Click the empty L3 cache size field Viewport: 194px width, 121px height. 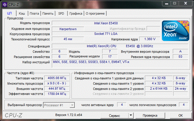point(159,94)
